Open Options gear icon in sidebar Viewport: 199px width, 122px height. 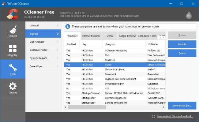click(13, 86)
